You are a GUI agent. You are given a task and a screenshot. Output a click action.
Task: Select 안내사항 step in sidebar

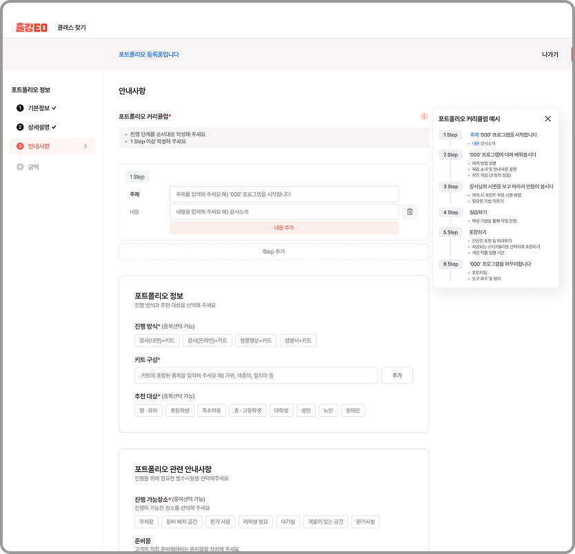click(52, 146)
